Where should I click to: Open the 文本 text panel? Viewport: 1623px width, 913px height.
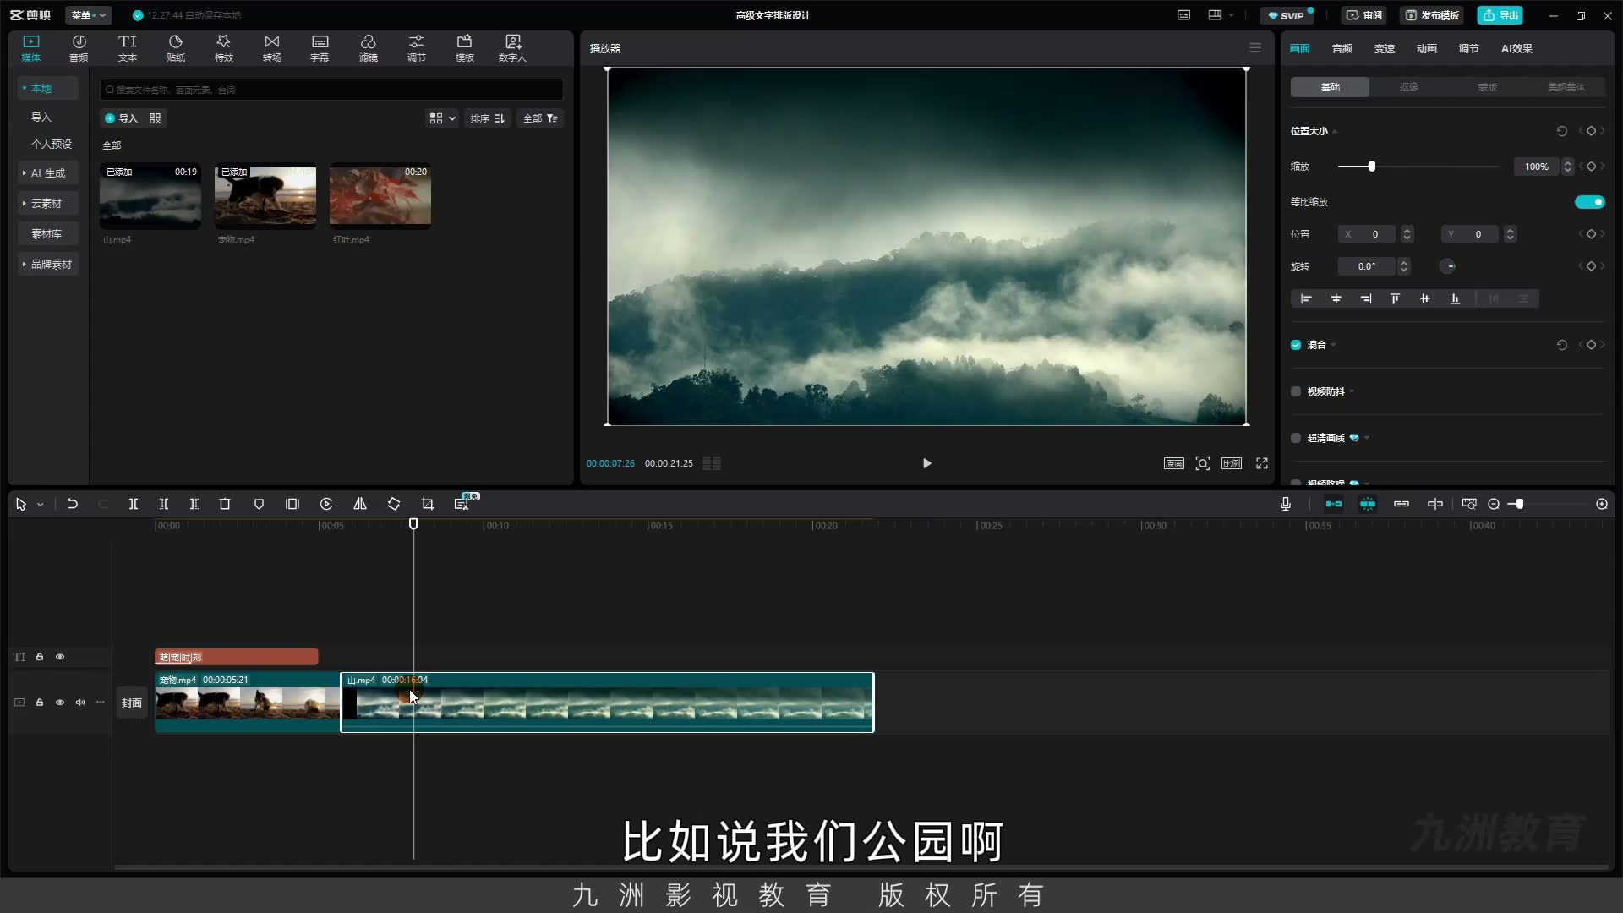(x=127, y=48)
